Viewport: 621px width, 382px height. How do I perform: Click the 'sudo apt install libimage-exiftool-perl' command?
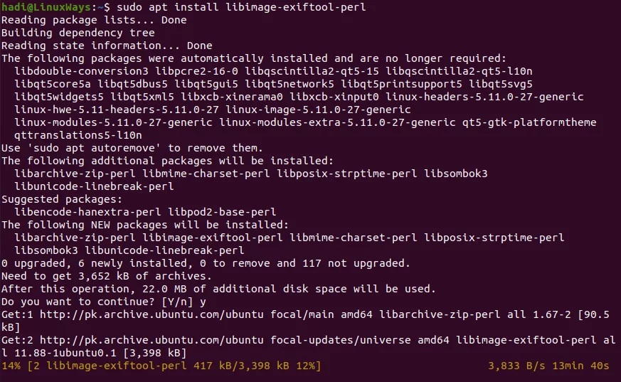click(x=241, y=7)
